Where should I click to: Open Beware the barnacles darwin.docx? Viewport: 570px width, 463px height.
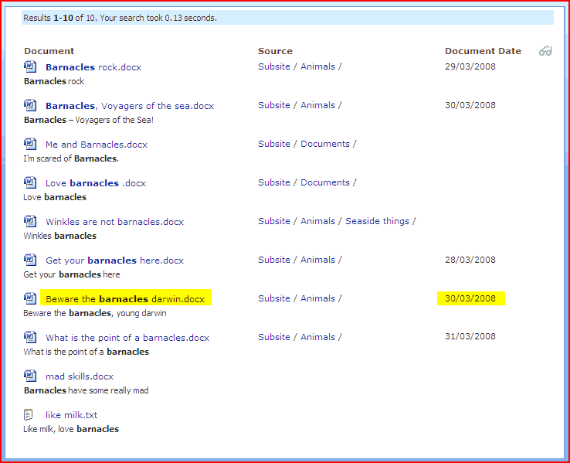point(125,299)
